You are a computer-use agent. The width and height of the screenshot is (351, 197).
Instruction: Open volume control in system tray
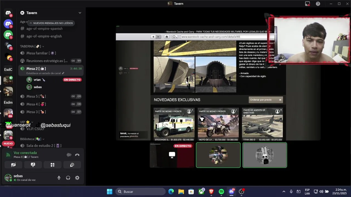tap(321, 192)
